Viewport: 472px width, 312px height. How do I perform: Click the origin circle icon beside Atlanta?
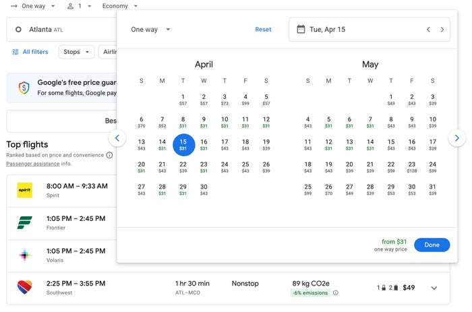coord(18,30)
